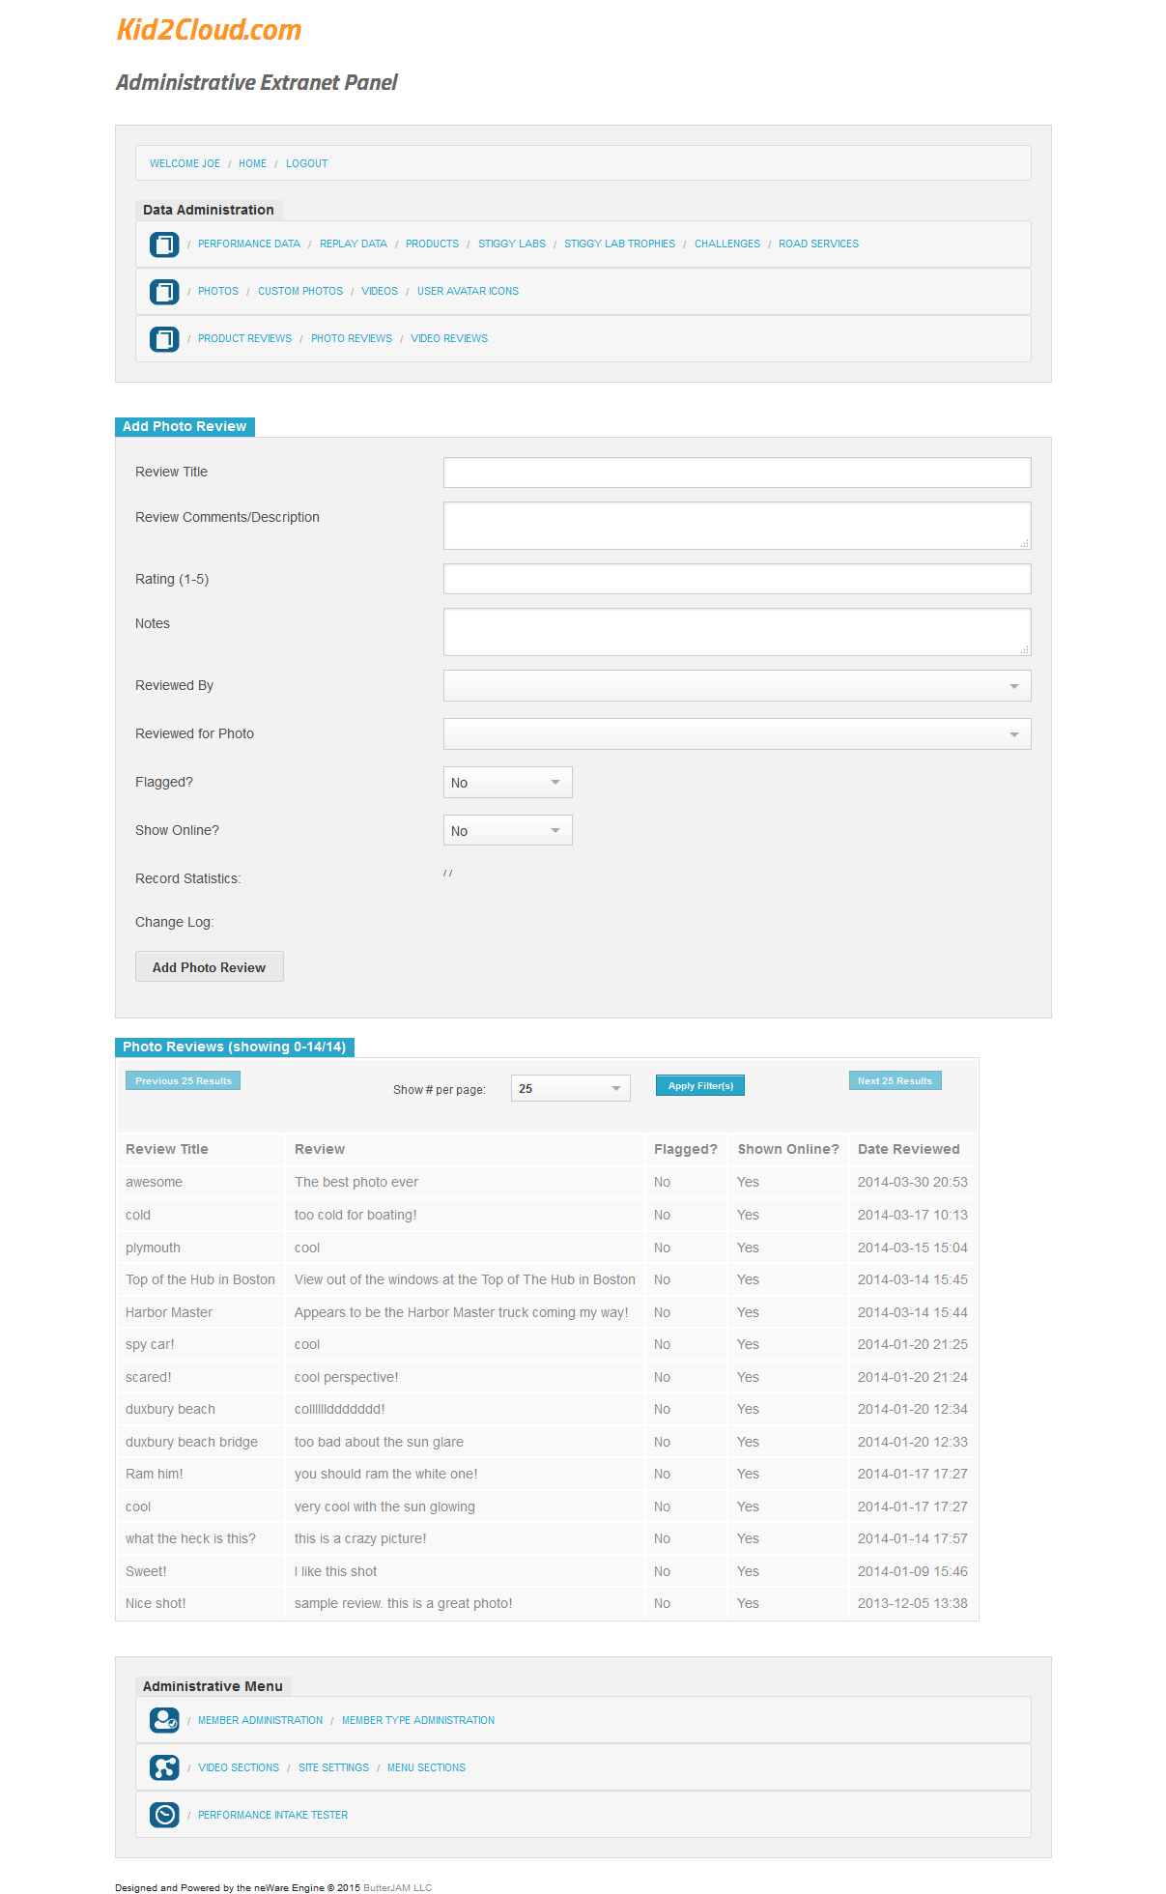Click the document icon beside Product Reviews

(x=164, y=339)
